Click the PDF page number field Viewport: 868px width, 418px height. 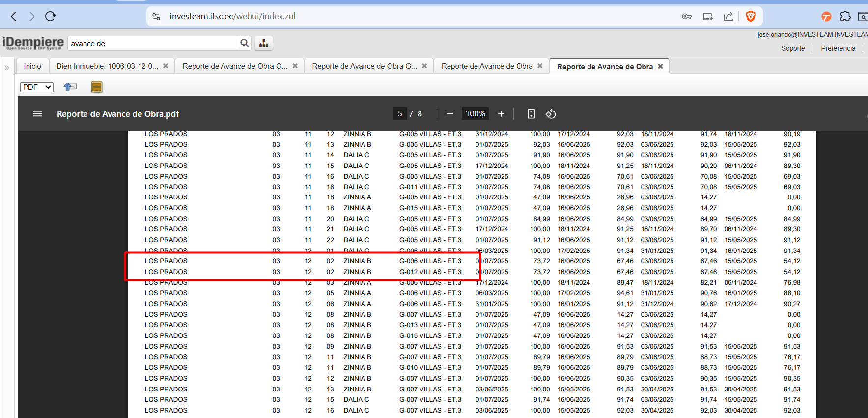[x=400, y=114]
